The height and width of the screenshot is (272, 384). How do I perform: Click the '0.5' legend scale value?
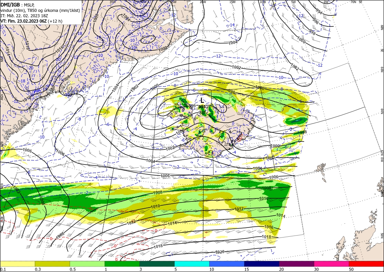point(73,269)
